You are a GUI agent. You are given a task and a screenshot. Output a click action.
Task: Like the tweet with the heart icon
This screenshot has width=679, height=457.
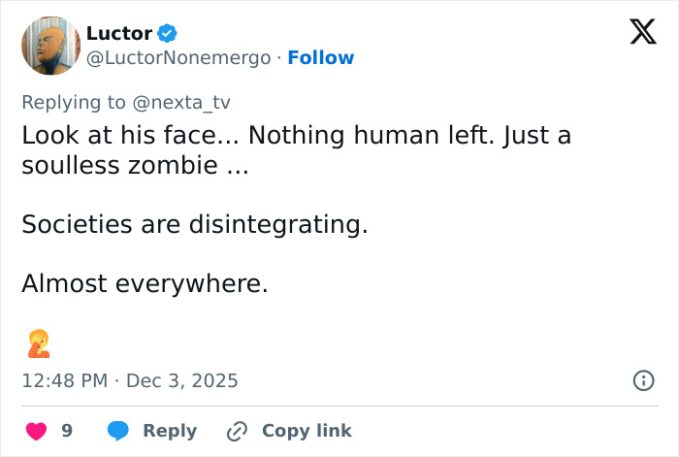pos(35,430)
